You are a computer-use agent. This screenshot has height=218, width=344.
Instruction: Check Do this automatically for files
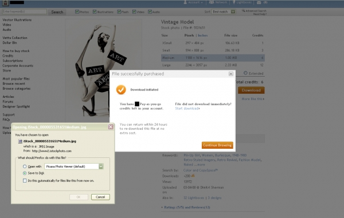(x=25, y=181)
